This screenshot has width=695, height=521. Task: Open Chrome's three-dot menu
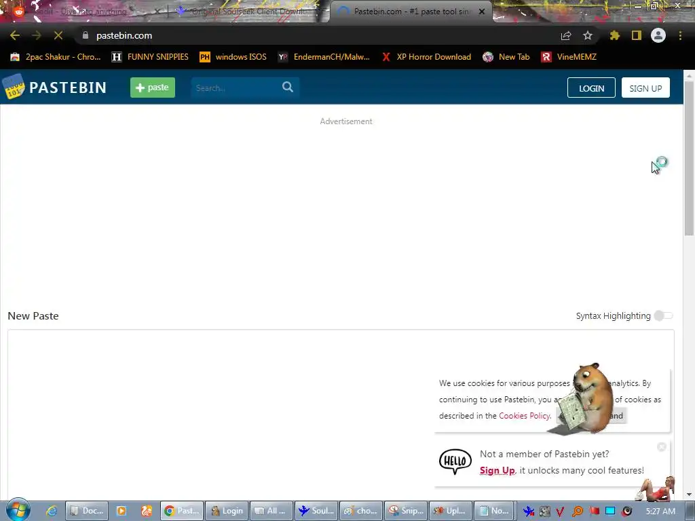(680, 35)
